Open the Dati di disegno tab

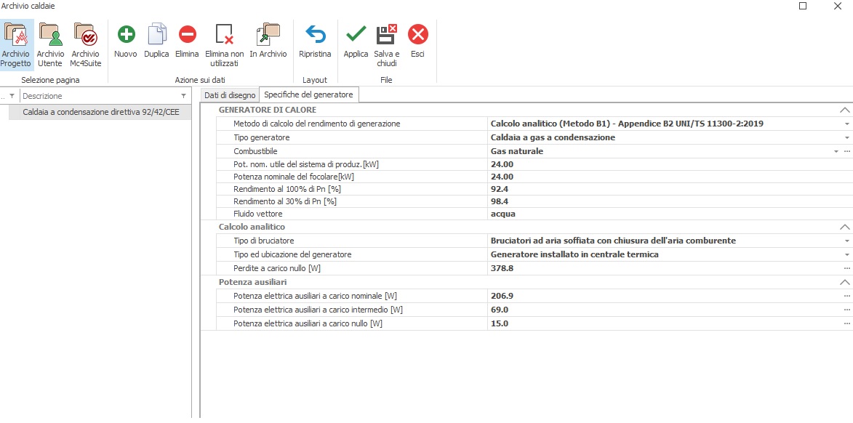(230, 95)
